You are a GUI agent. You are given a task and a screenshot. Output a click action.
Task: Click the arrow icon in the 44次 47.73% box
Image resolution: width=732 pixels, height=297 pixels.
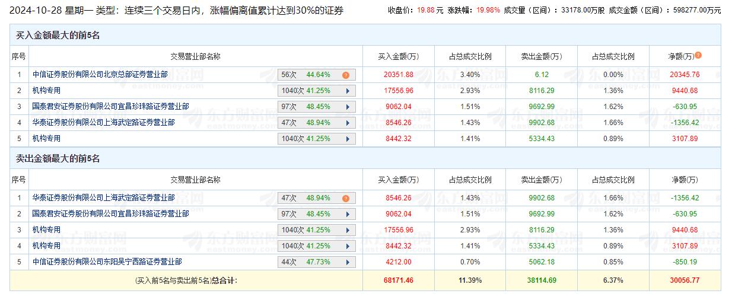[x=346, y=263]
